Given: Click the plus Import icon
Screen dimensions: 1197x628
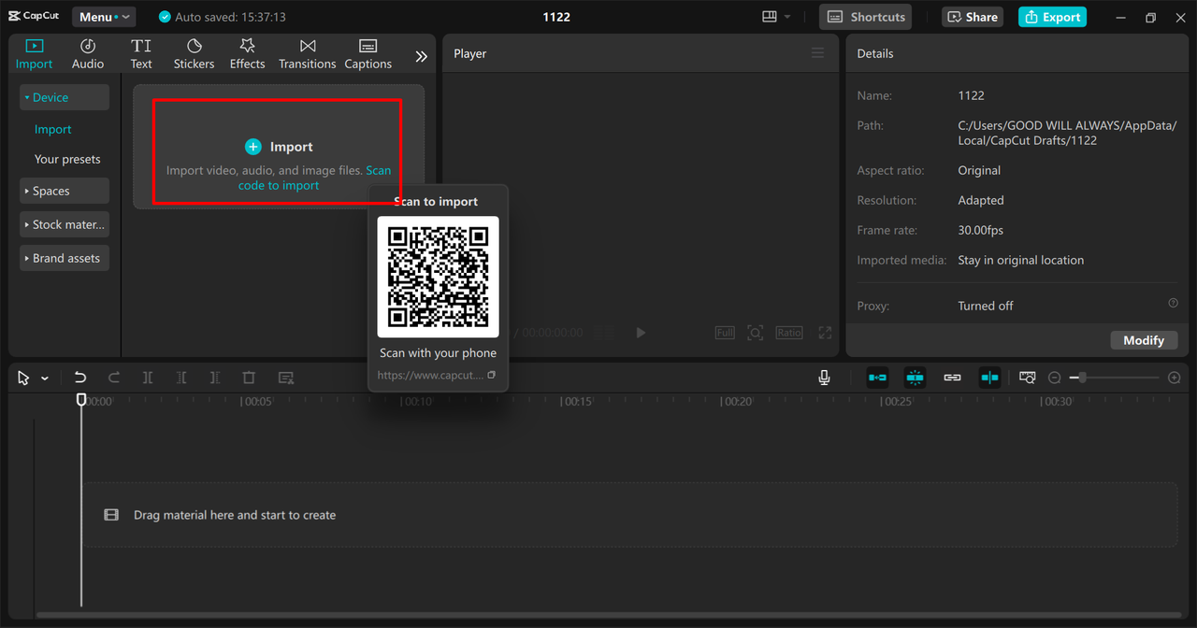Looking at the screenshot, I should click(253, 147).
